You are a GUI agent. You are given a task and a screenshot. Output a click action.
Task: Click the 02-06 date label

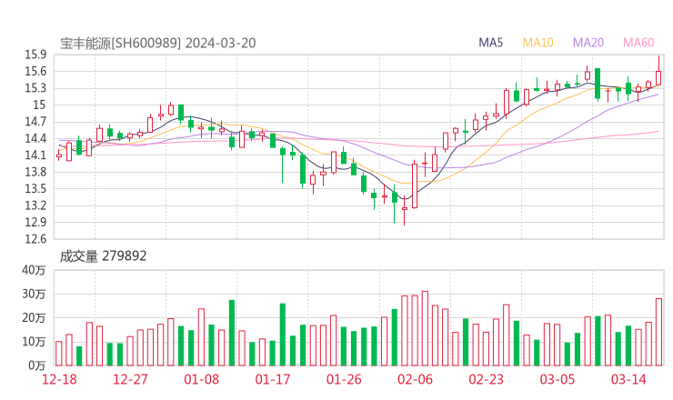tap(415, 379)
